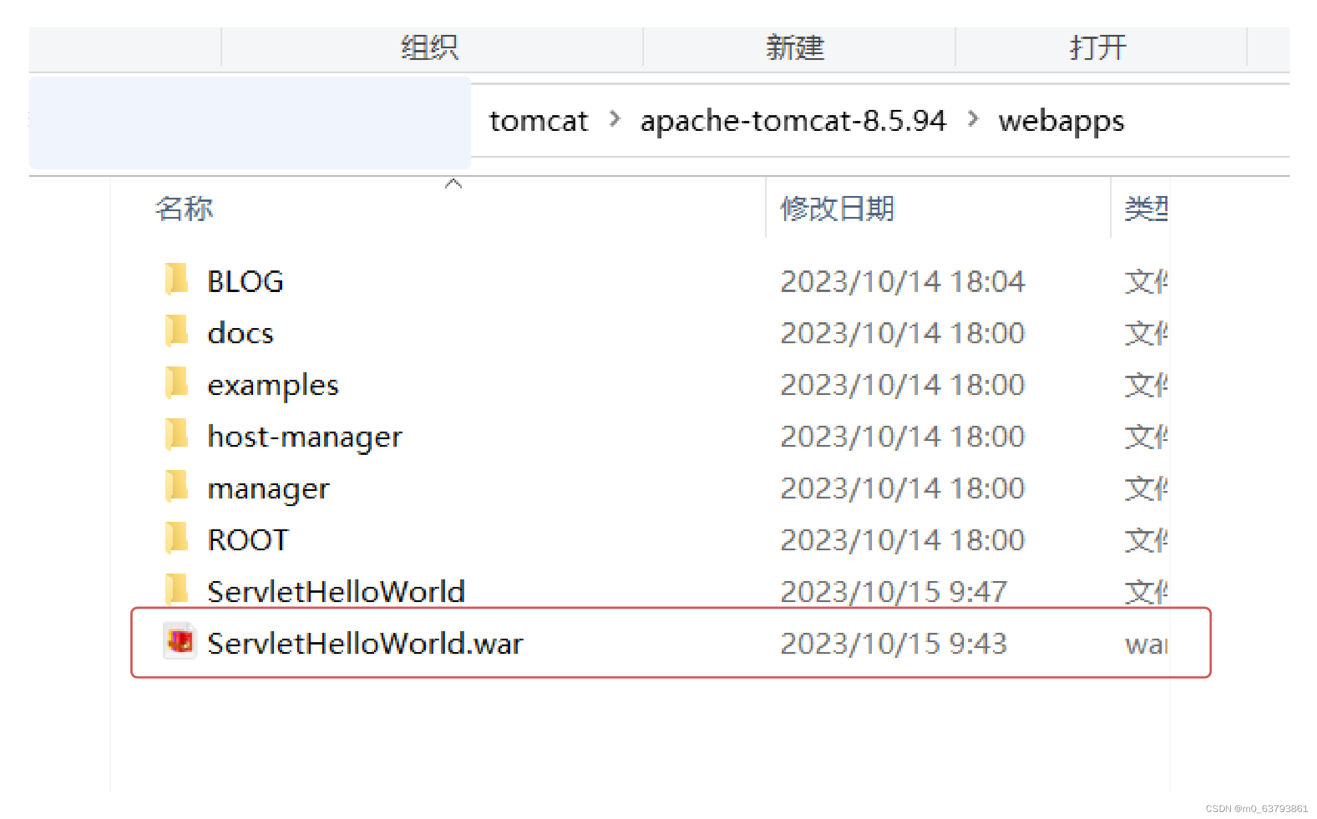Click the ascending sort arrow above 名称
This screenshot has height=819, width=1317.
454,184
